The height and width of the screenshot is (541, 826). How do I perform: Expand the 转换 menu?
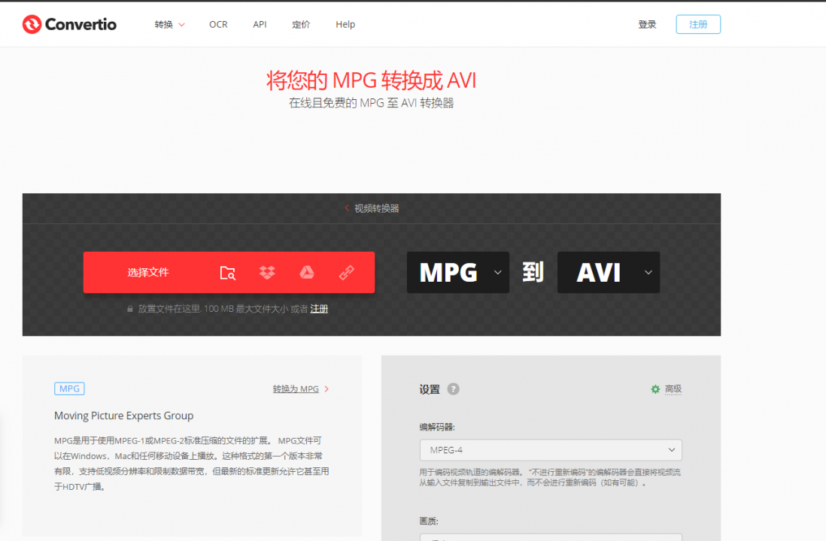click(169, 24)
